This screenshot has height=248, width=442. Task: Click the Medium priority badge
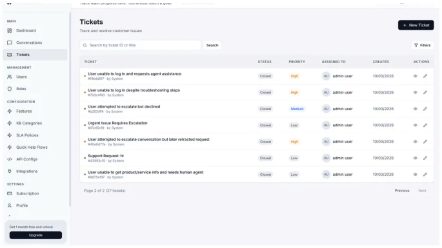(x=297, y=109)
